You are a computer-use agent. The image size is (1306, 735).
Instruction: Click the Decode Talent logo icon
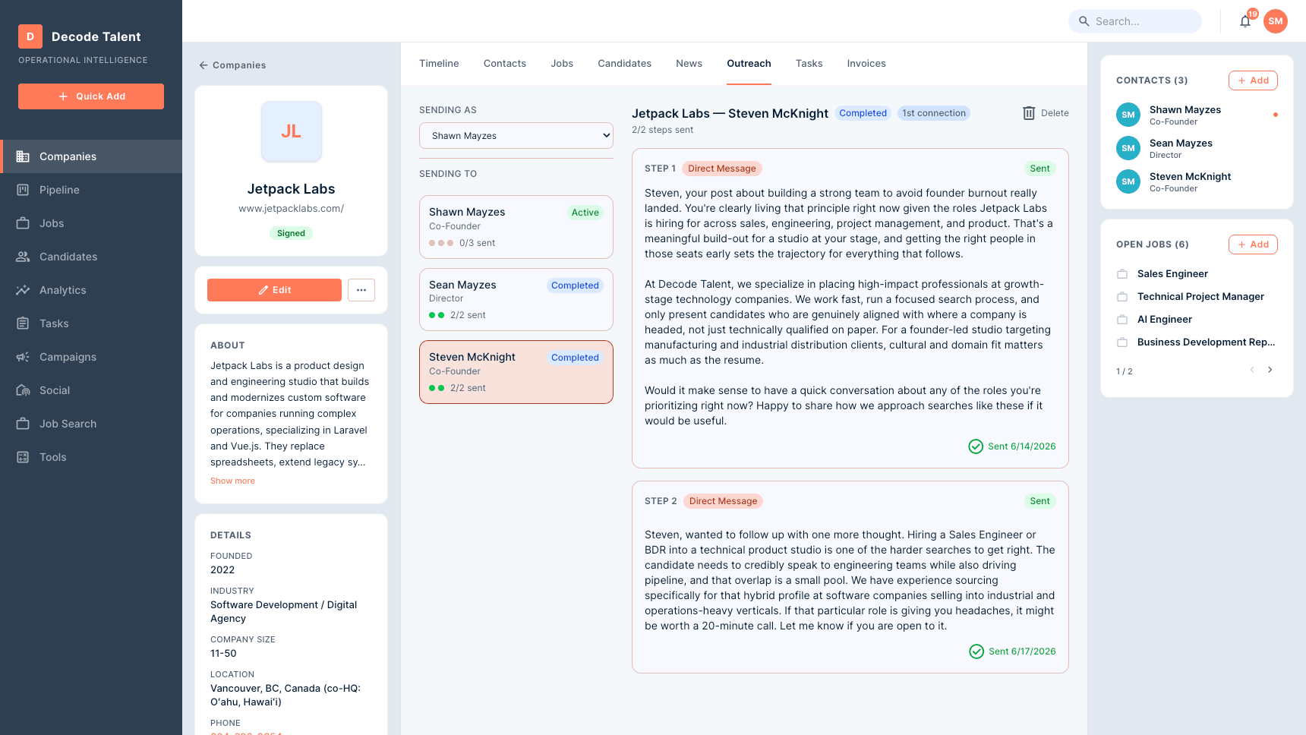pos(30,36)
